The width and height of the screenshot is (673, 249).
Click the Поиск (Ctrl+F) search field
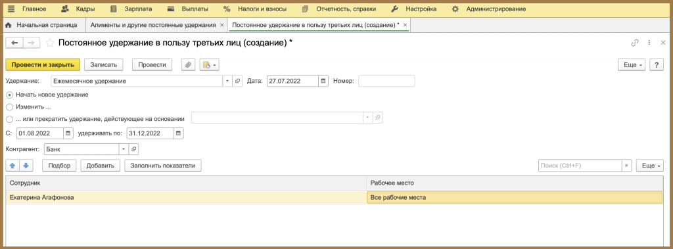[x=580, y=166]
